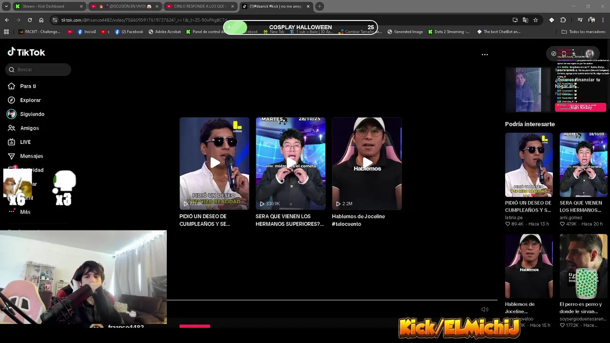Open Chrome profile avatar
Viewport: 610px width, 343px height.
click(591, 20)
